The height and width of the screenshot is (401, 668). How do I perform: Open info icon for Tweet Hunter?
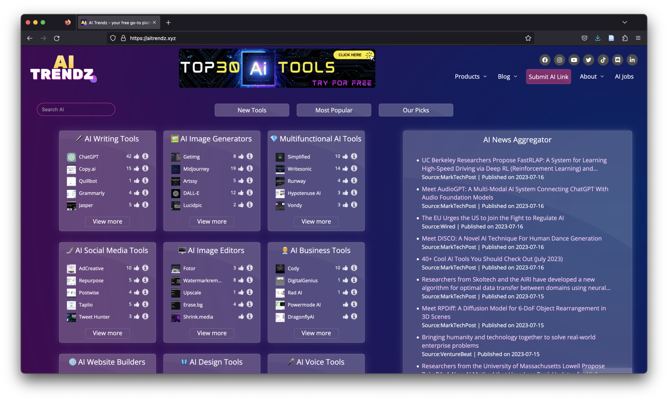pyautogui.click(x=145, y=316)
